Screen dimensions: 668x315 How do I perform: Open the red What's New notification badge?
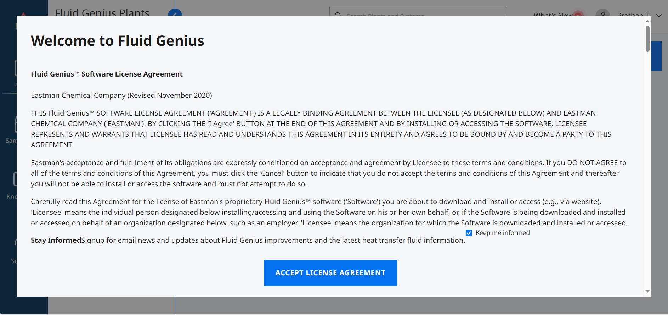[578, 14]
